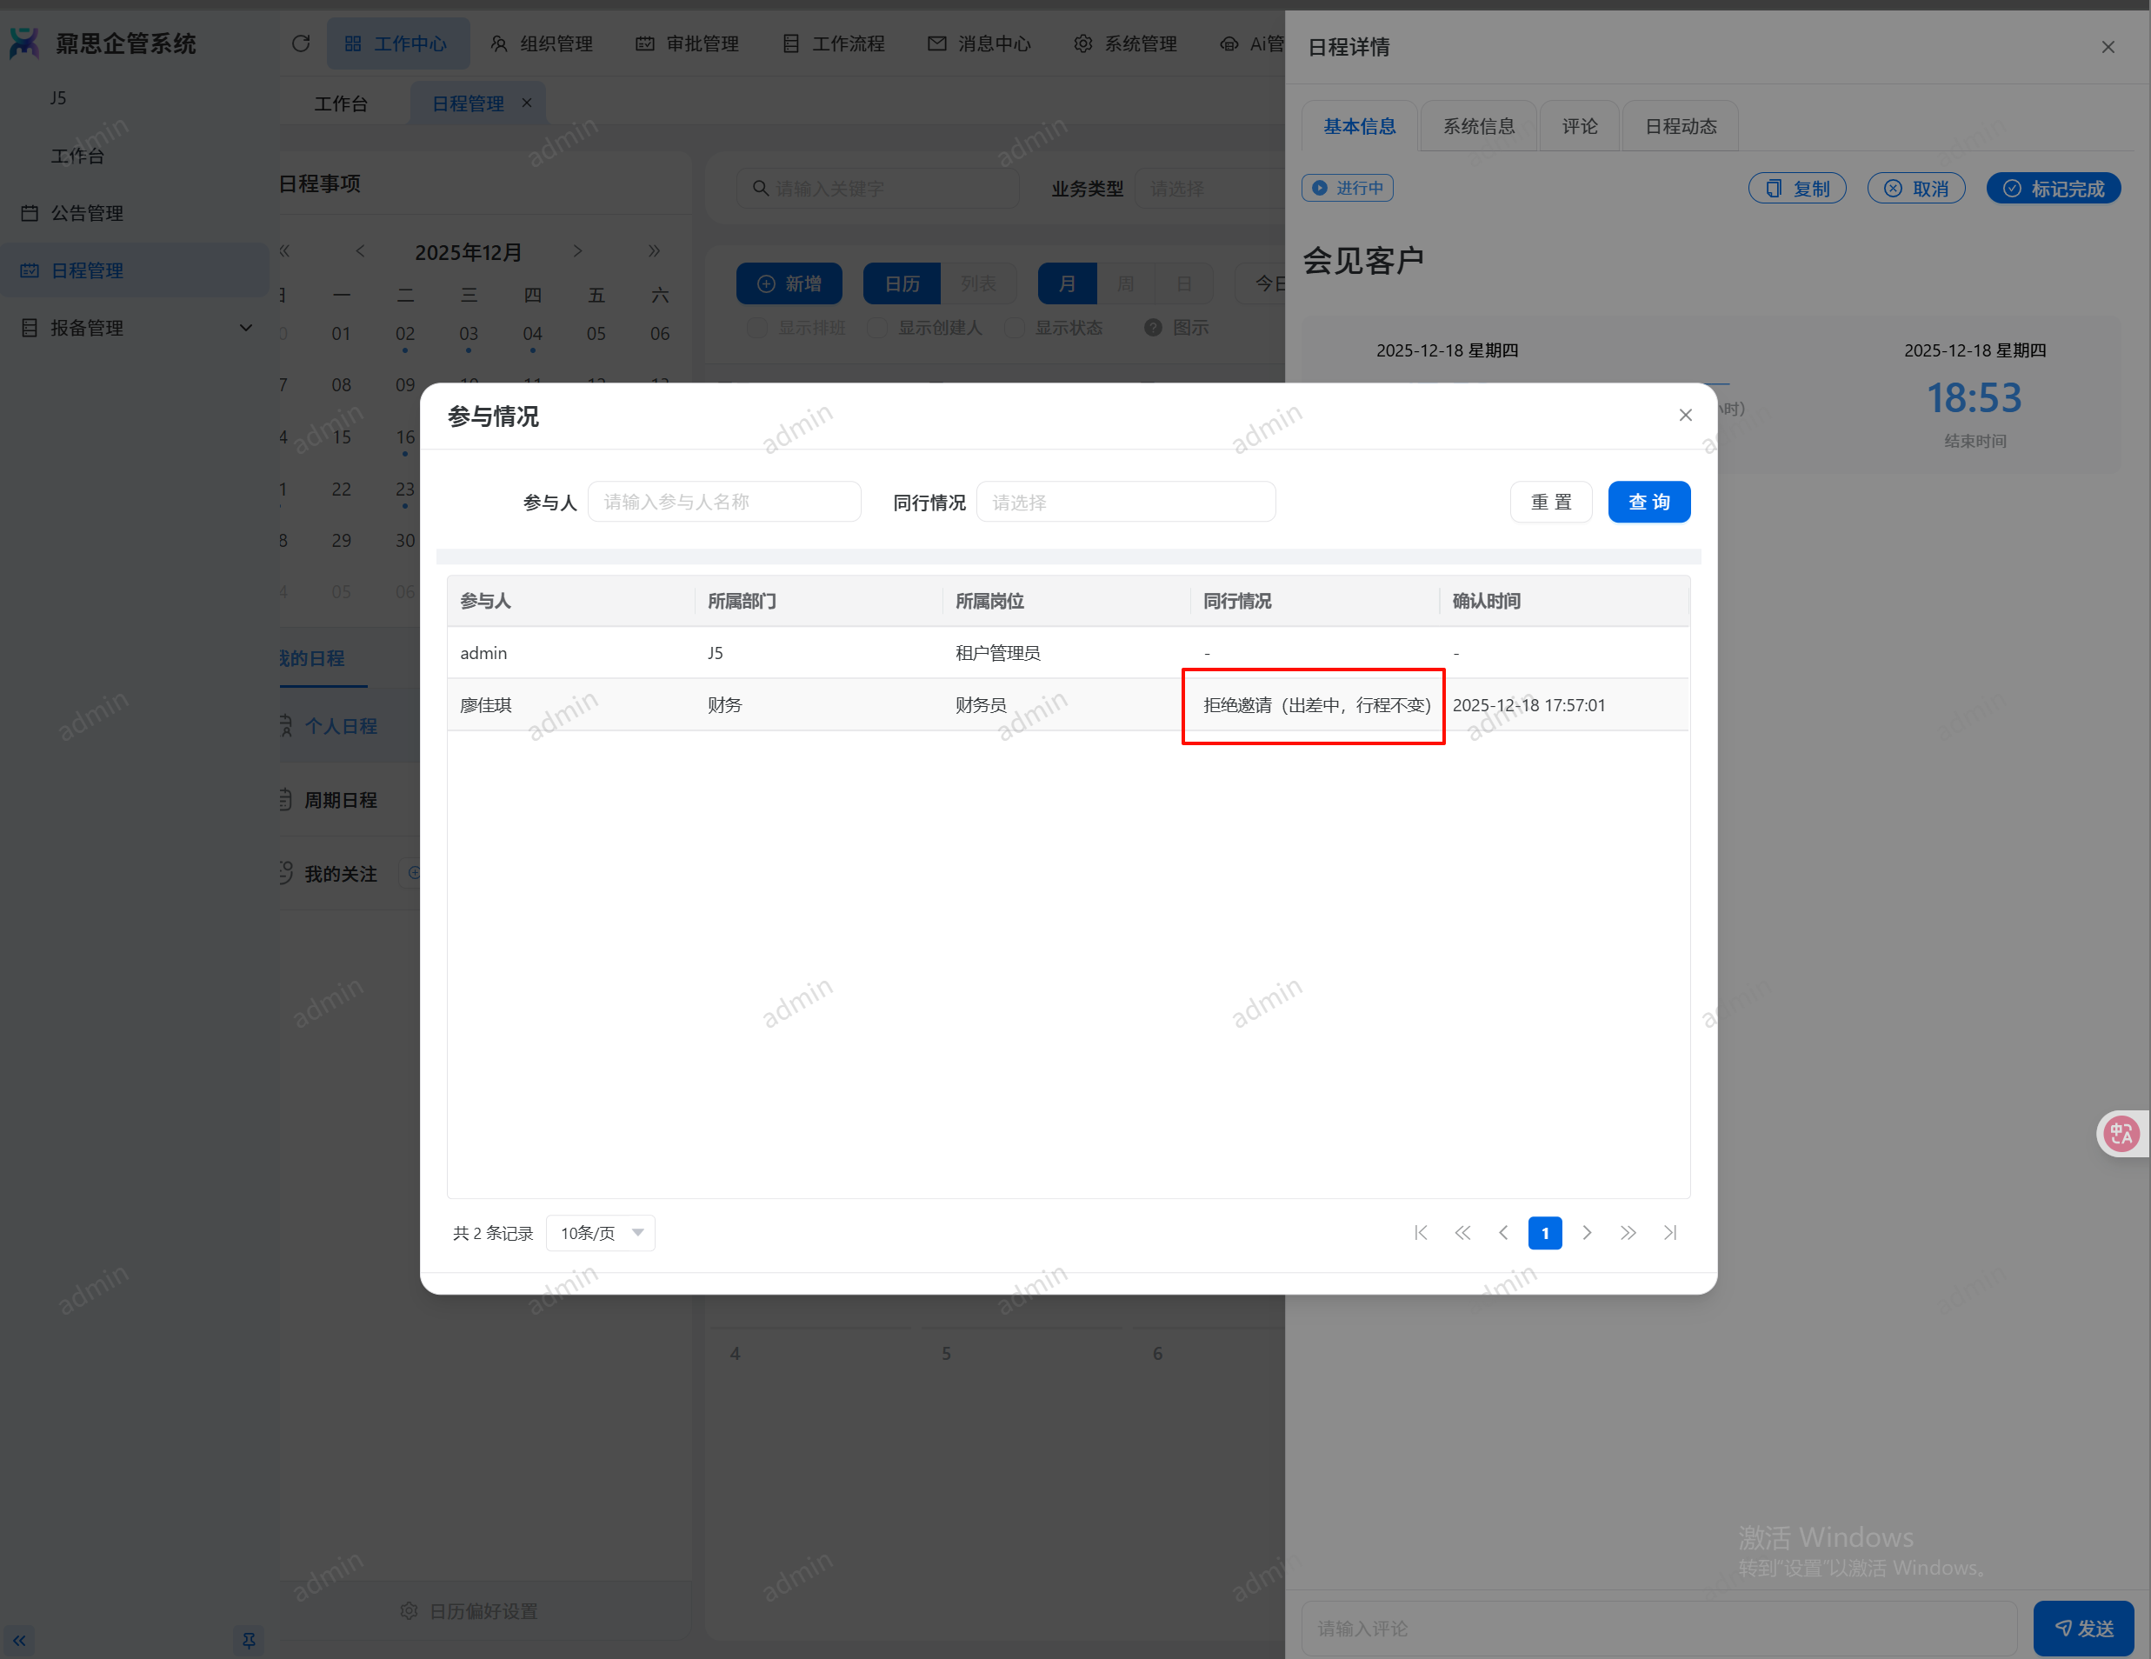The width and height of the screenshot is (2151, 1659).
Task: Collapse sidebar with double-chevron icon
Action: point(20,1640)
